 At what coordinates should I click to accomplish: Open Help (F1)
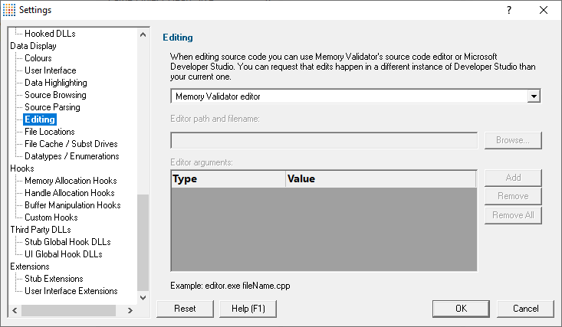[248, 309]
